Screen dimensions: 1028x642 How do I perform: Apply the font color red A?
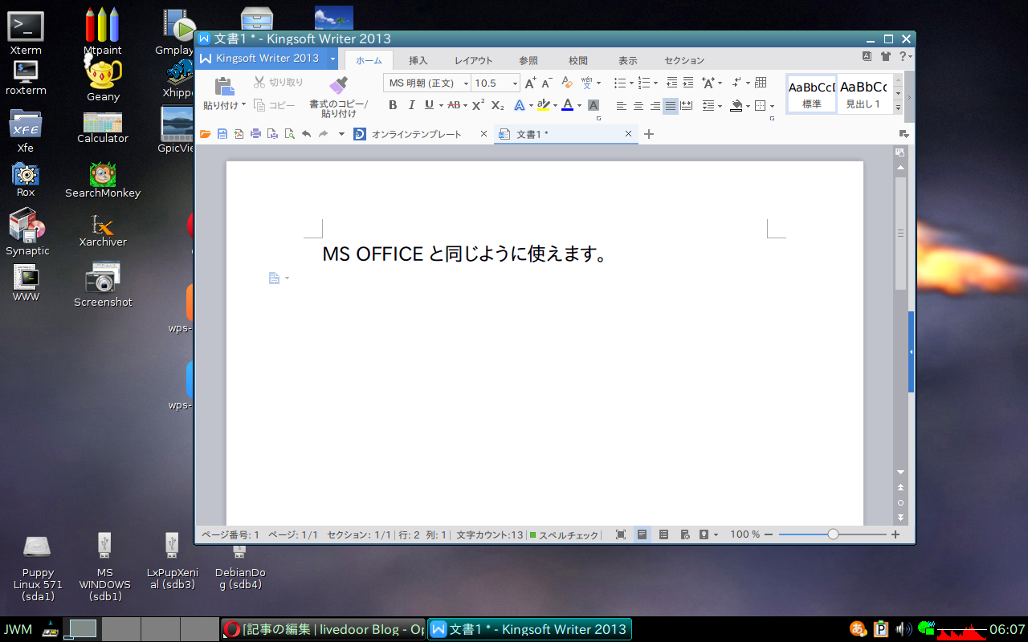[x=568, y=105]
